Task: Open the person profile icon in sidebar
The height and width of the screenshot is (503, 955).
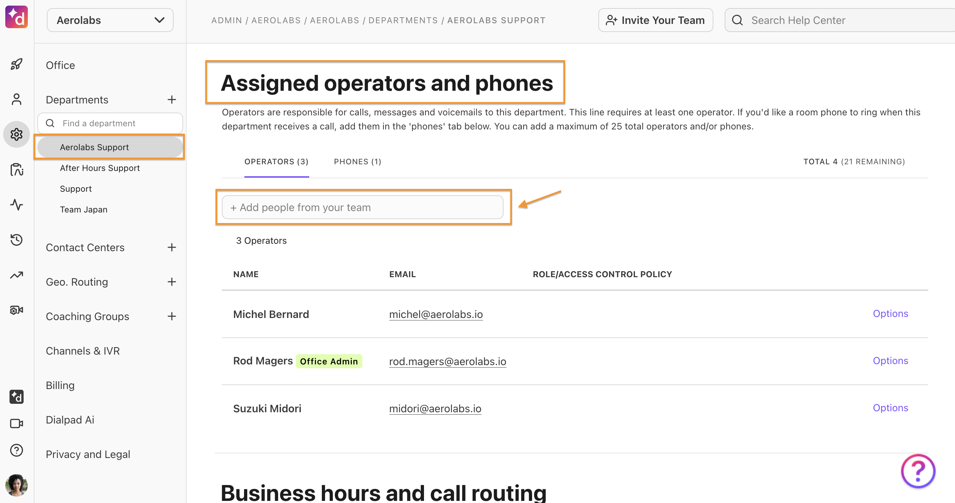Action: coord(16,99)
